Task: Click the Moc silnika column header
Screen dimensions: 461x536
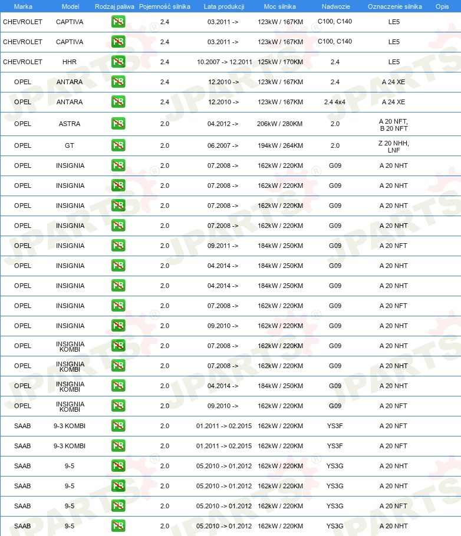Action: pos(279,6)
